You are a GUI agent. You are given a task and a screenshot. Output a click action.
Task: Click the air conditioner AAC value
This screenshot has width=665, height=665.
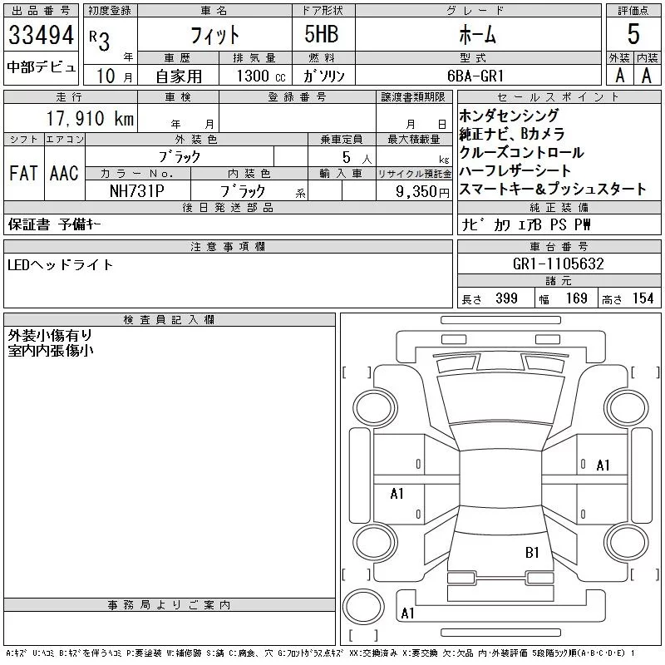(x=64, y=174)
